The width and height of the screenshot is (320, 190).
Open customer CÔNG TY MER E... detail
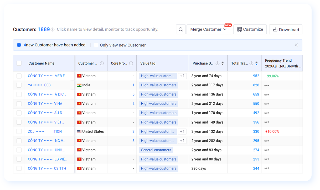point(48,76)
